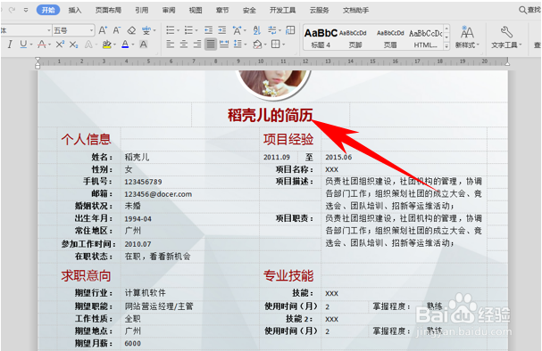Expand the font color dropdown arrow
The width and height of the screenshot is (542, 351).
tap(133, 45)
